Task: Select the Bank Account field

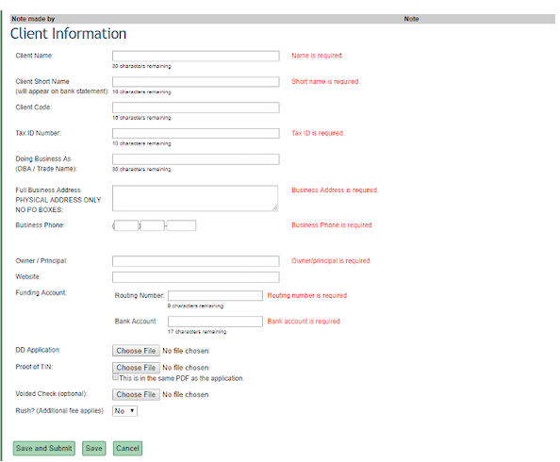Action: (215, 322)
